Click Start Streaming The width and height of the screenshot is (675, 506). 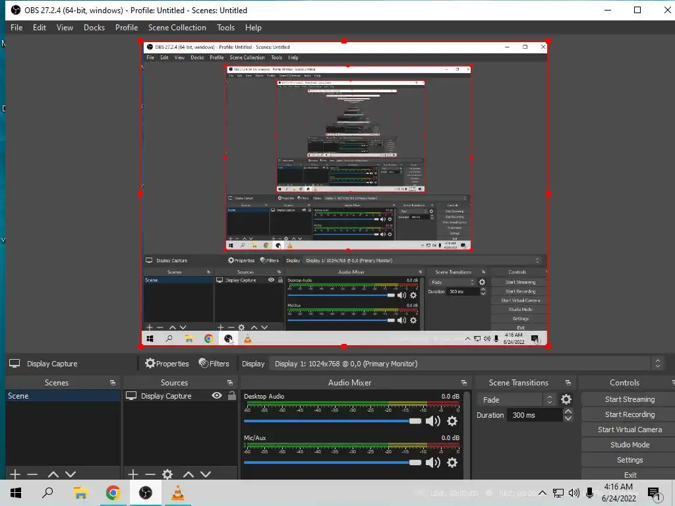(x=630, y=399)
